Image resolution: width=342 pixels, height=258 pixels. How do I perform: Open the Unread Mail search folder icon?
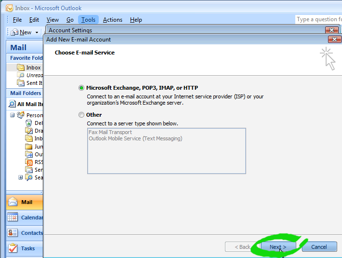pos(21,75)
